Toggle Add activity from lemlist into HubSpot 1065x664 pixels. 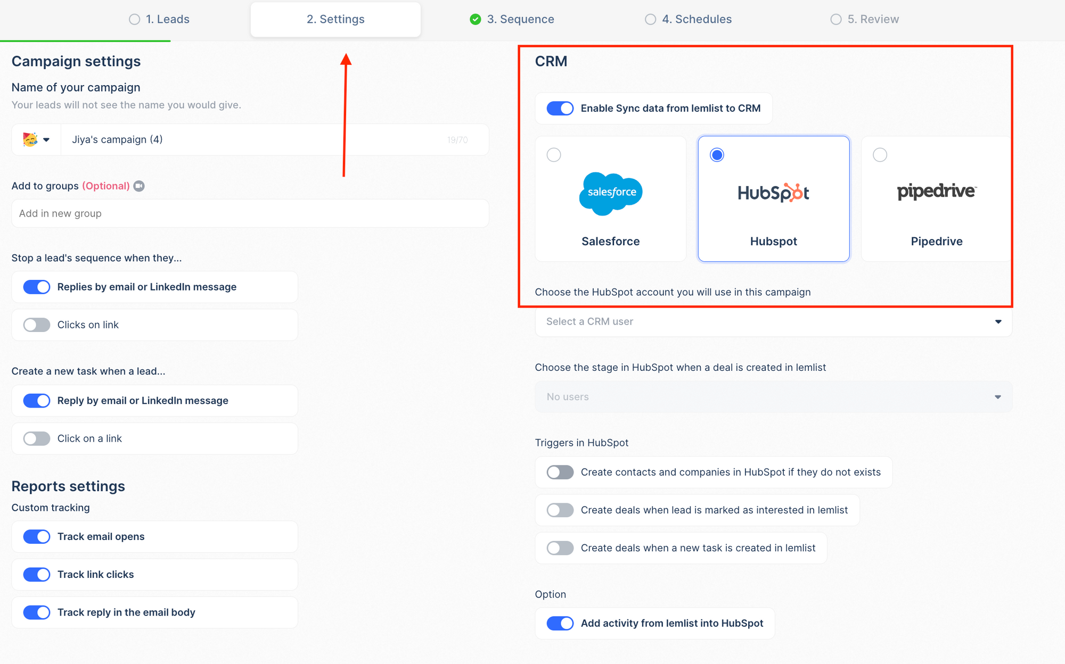(560, 624)
